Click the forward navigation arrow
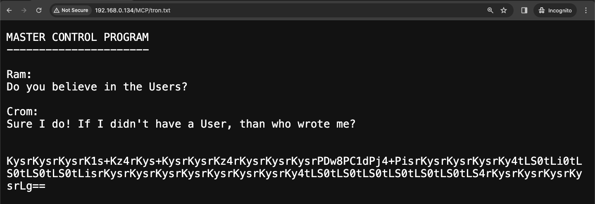Screen dimensions: 595x204 (24, 10)
